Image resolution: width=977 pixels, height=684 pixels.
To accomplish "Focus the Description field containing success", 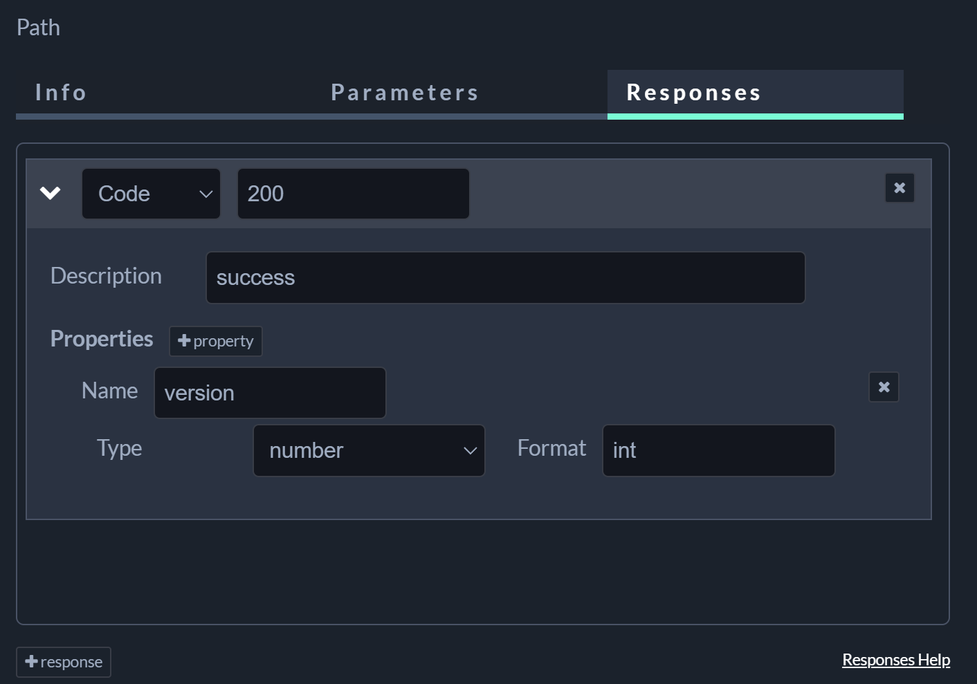I will coord(505,277).
